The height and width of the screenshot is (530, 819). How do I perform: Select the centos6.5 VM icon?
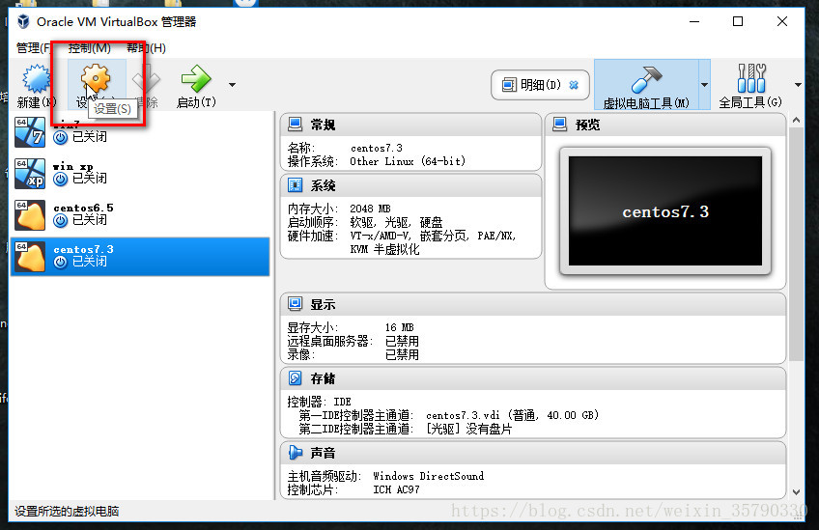tap(30, 215)
